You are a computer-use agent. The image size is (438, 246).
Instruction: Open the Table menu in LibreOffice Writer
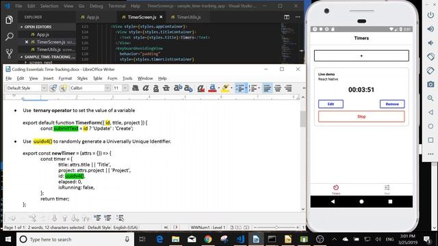coord(97,79)
